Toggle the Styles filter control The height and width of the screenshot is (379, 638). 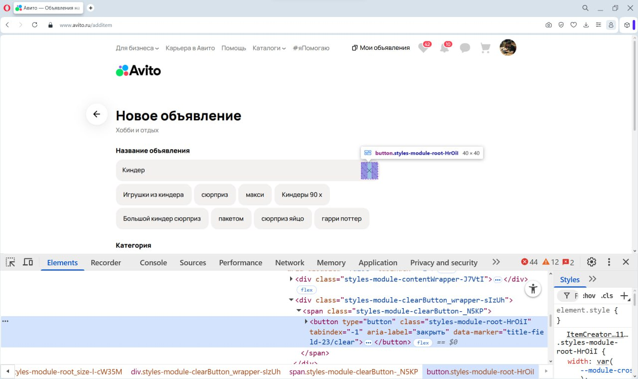(x=567, y=295)
